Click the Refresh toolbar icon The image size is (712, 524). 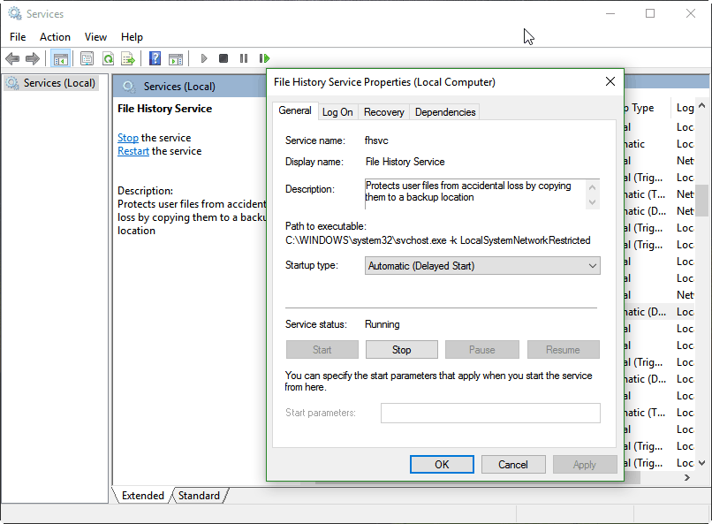108,59
